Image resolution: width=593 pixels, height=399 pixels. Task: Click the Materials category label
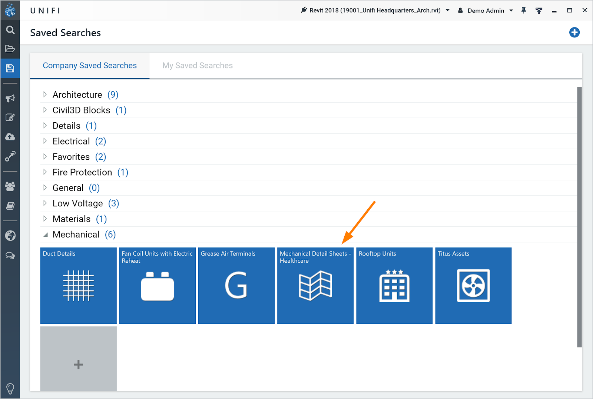coord(72,219)
